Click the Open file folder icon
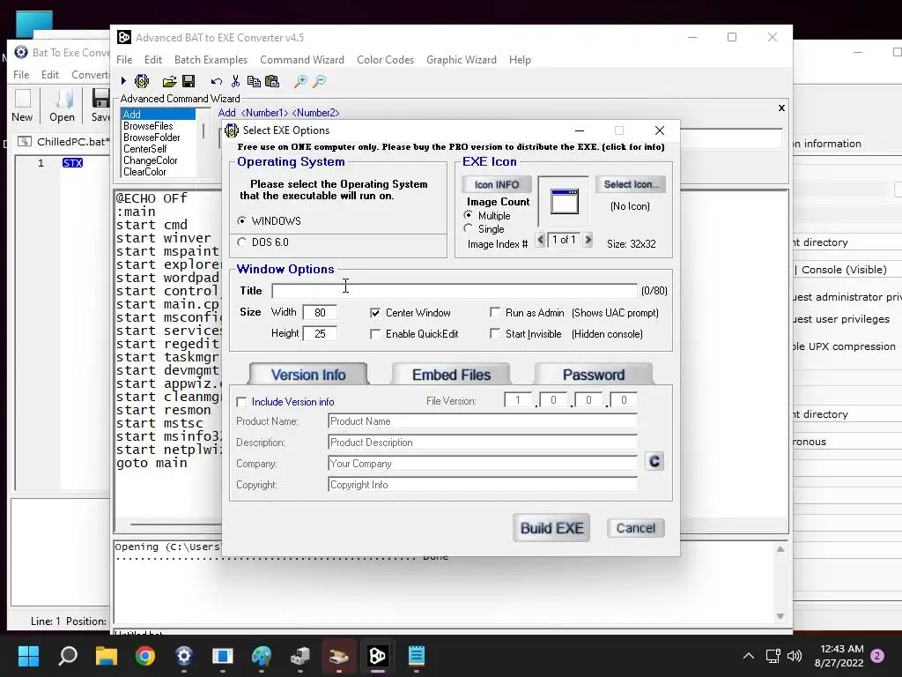Image resolution: width=902 pixels, height=677 pixels. pos(169,81)
